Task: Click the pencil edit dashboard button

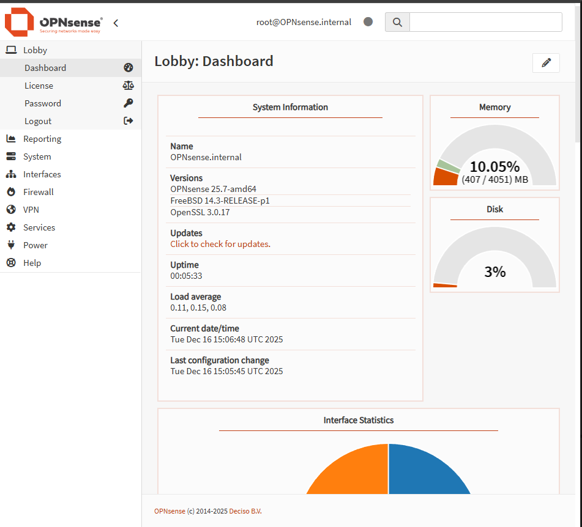Action: coord(545,62)
